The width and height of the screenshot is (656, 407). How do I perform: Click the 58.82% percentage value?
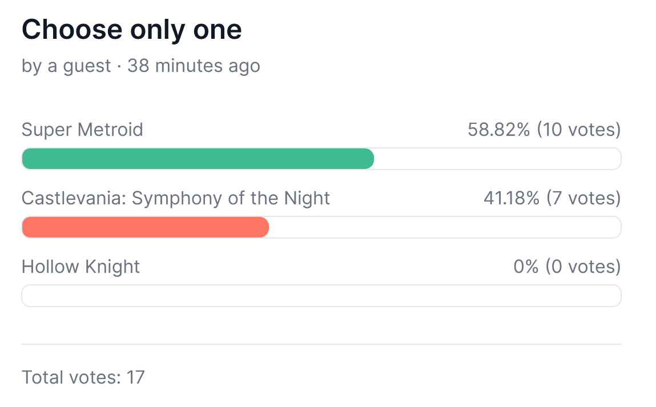[x=498, y=130]
